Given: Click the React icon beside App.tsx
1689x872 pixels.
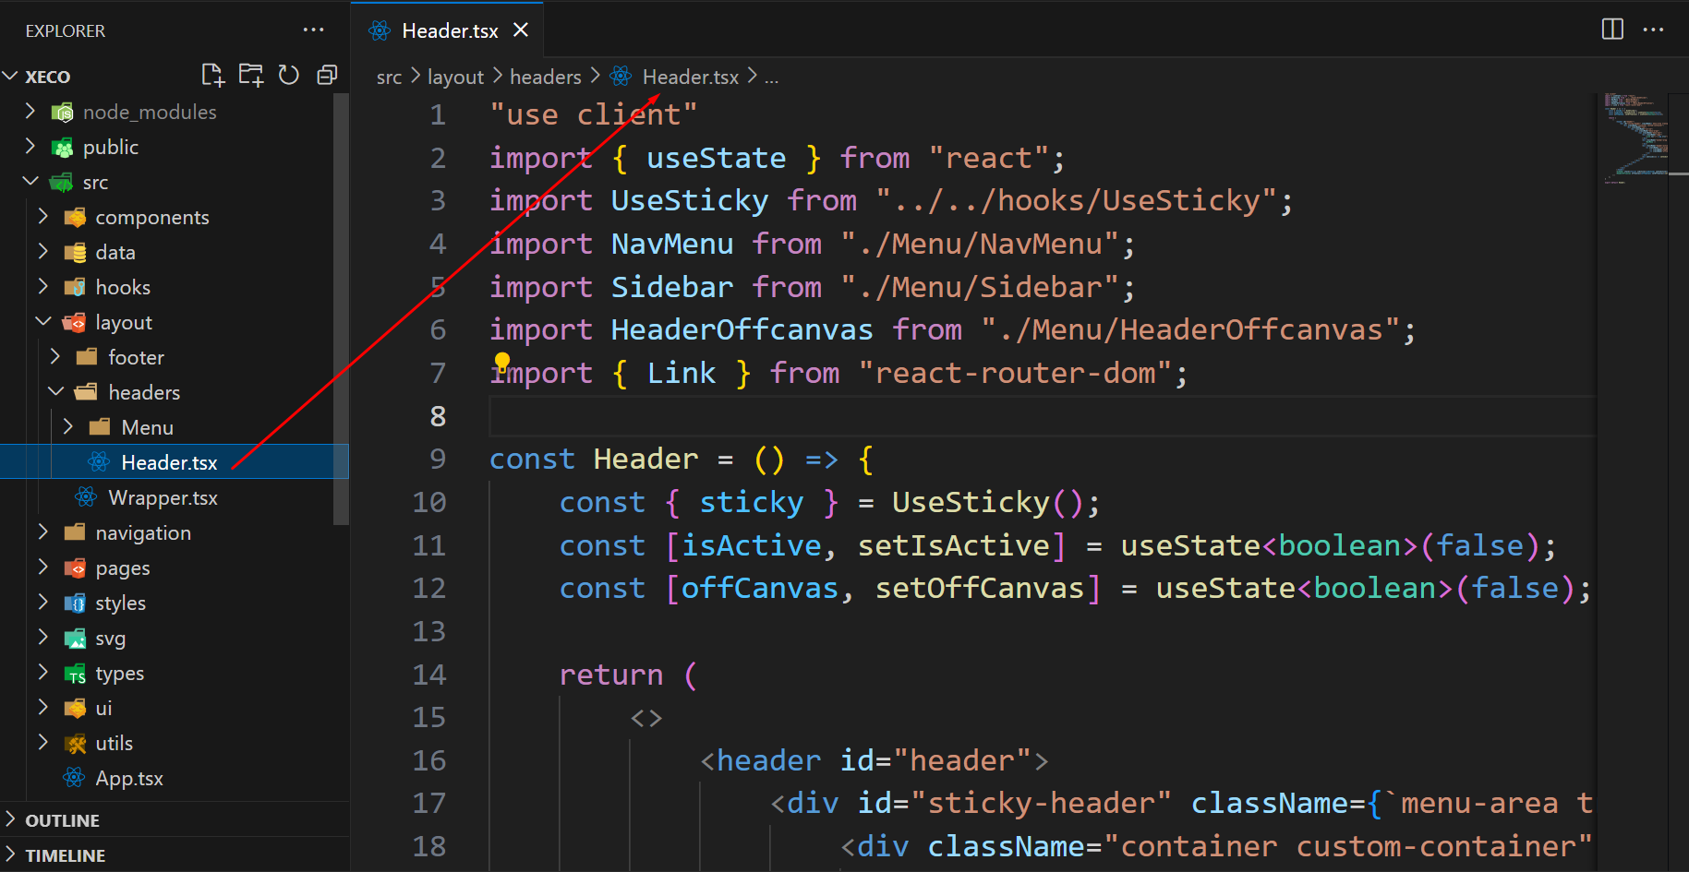Looking at the screenshot, I should (x=74, y=778).
